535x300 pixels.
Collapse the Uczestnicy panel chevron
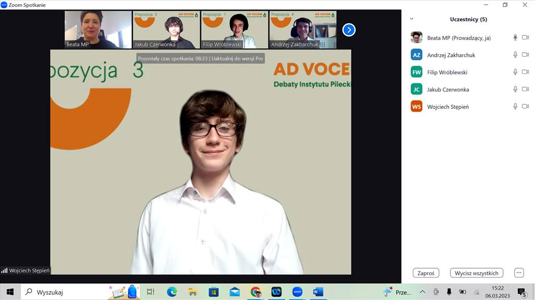coord(412,19)
